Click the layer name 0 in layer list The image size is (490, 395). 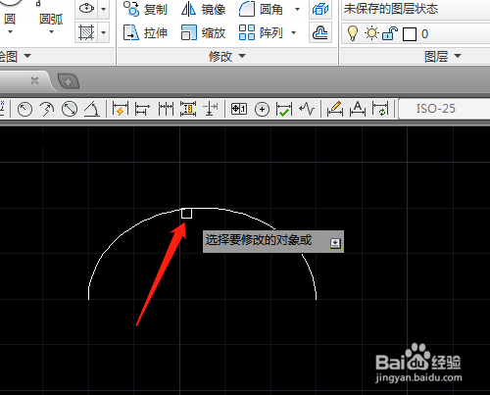pyautogui.click(x=424, y=34)
